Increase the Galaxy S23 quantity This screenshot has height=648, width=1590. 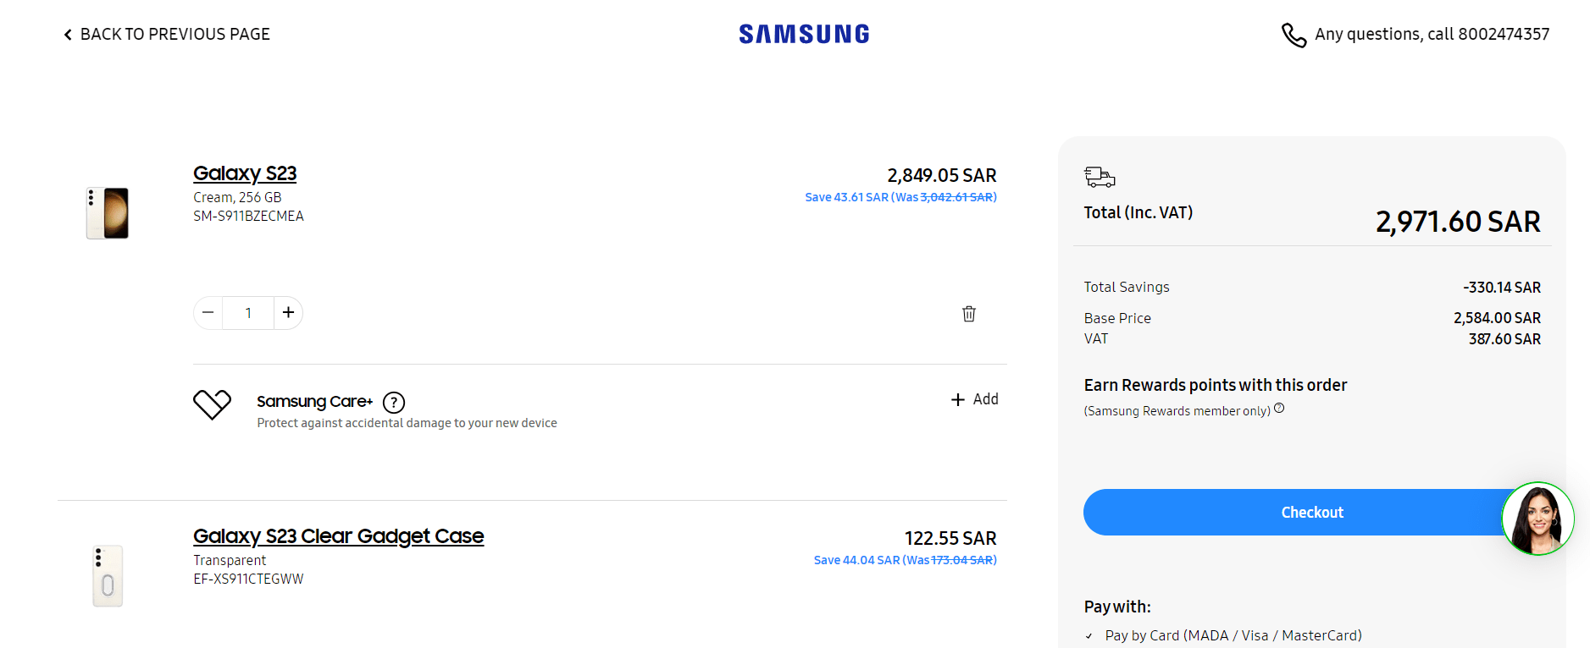(288, 312)
